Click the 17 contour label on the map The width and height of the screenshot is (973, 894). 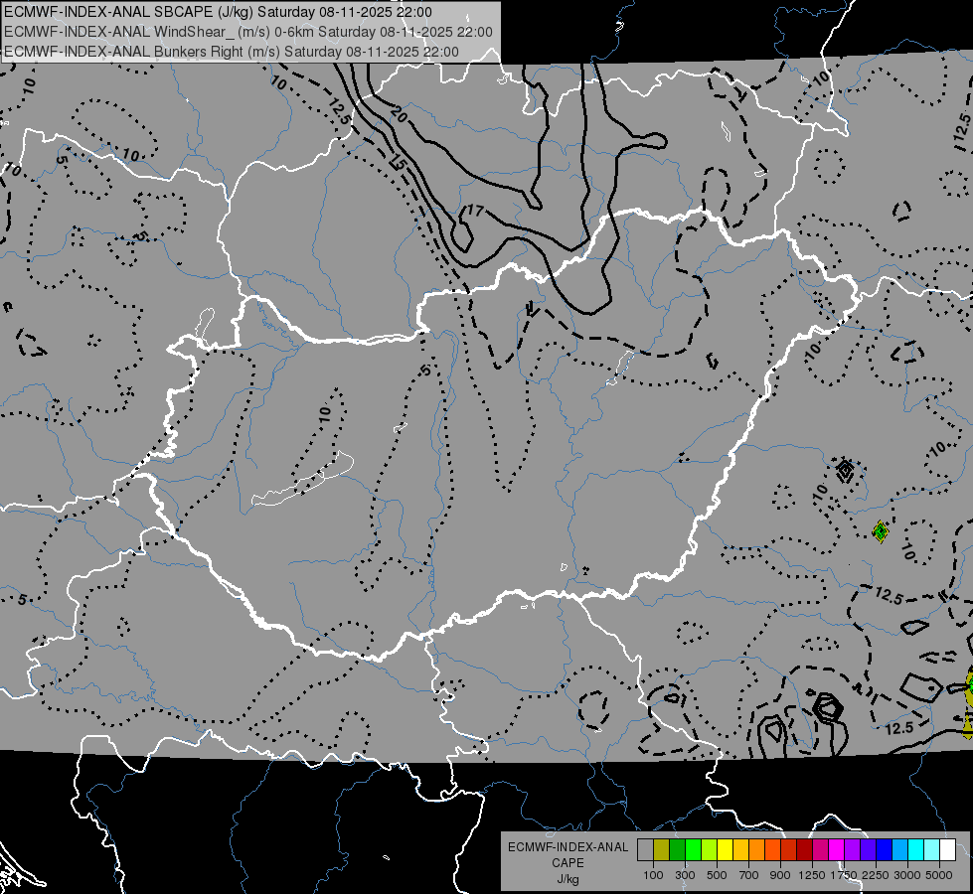click(475, 211)
